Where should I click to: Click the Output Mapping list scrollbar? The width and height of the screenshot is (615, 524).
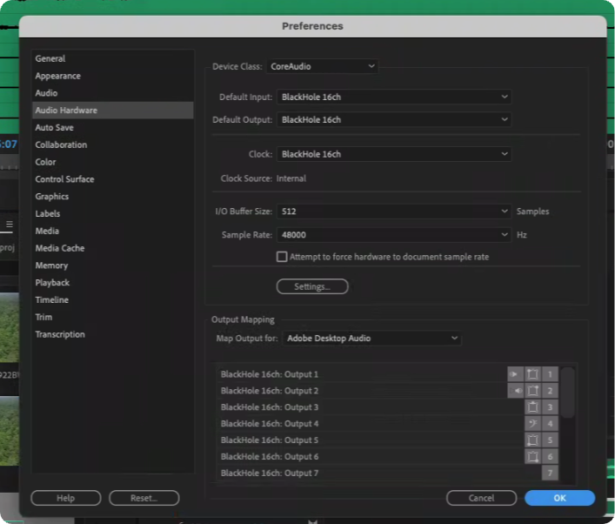(x=567, y=393)
